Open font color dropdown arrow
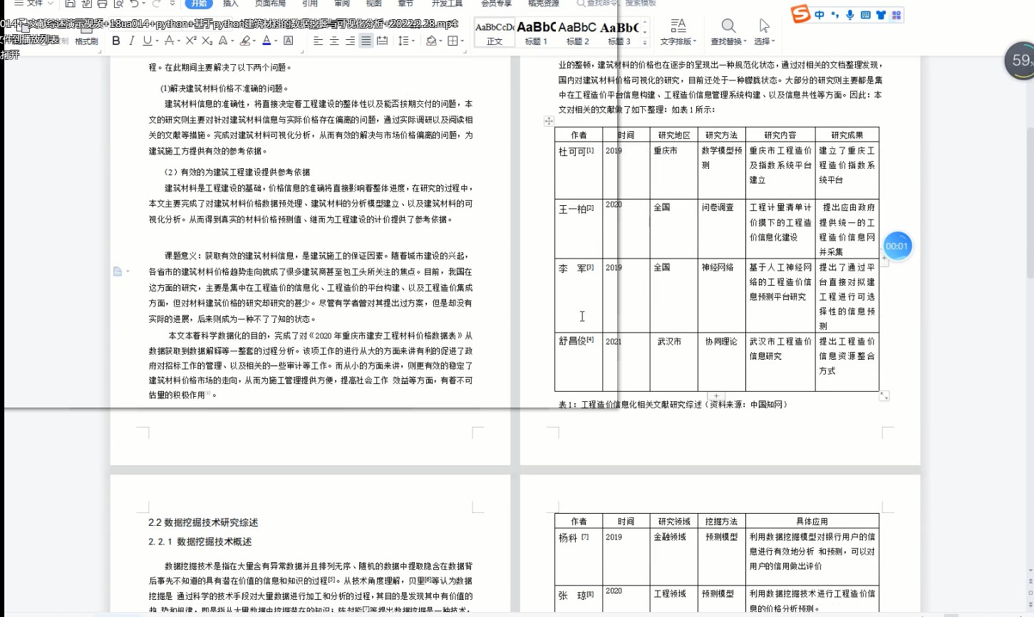 point(276,41)
